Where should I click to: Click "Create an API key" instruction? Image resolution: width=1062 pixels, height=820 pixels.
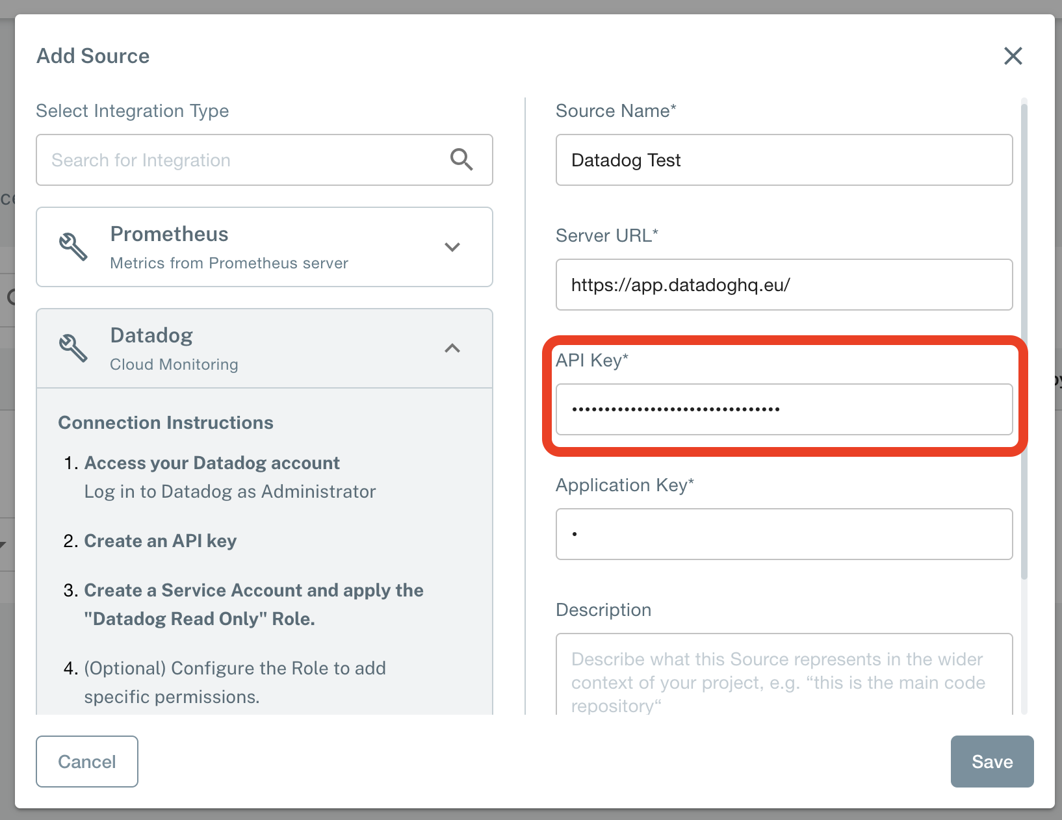point(160,541)
